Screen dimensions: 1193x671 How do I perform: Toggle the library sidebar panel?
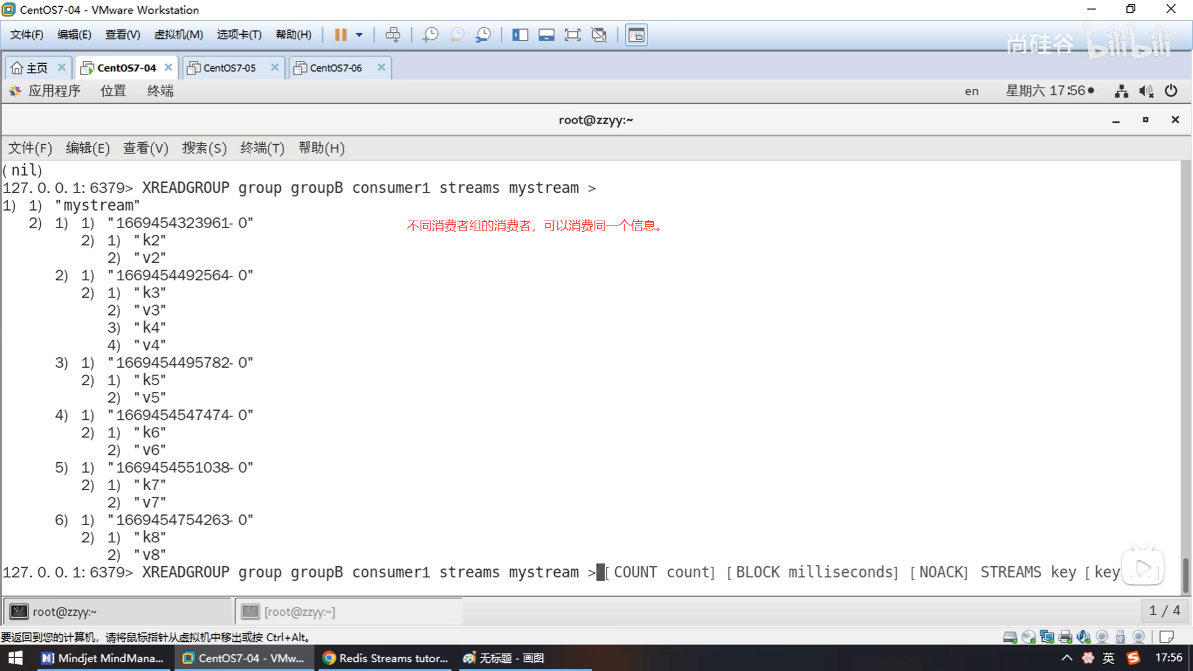click(519, 35)
